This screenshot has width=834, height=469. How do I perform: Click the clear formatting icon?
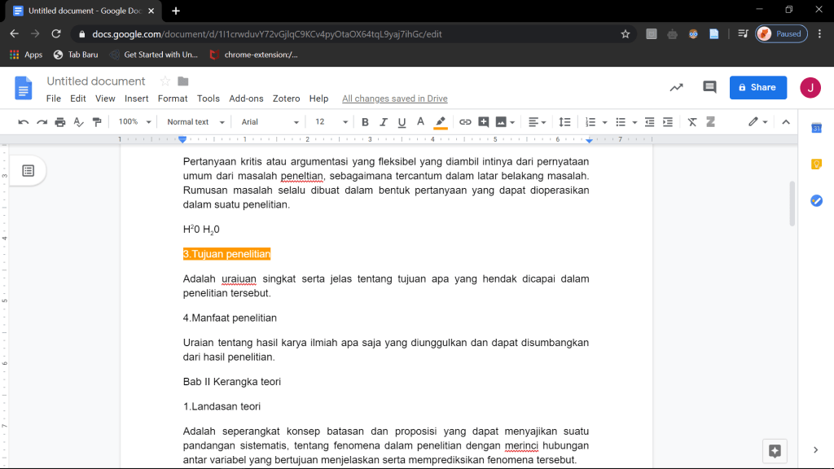pyautogui.click(x=692, y=122)
